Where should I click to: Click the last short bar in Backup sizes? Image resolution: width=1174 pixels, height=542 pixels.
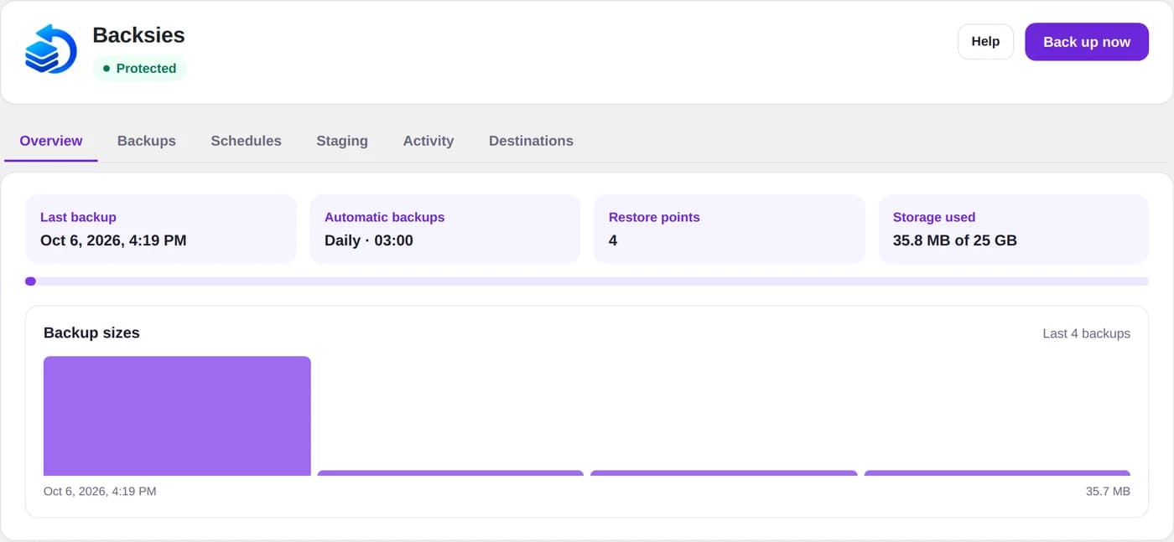[x=997, y=473]
